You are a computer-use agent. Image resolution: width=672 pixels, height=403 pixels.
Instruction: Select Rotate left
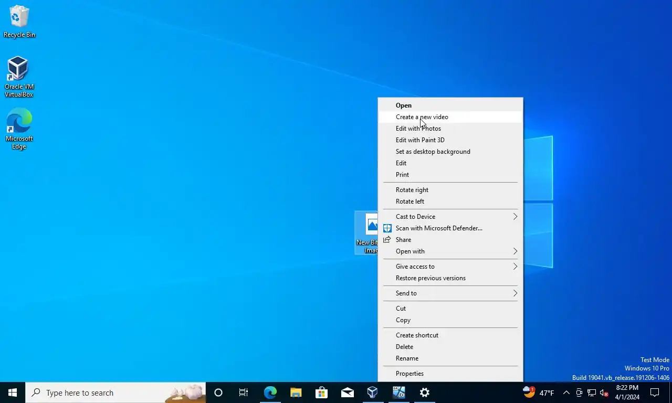(x=450, y=201)
